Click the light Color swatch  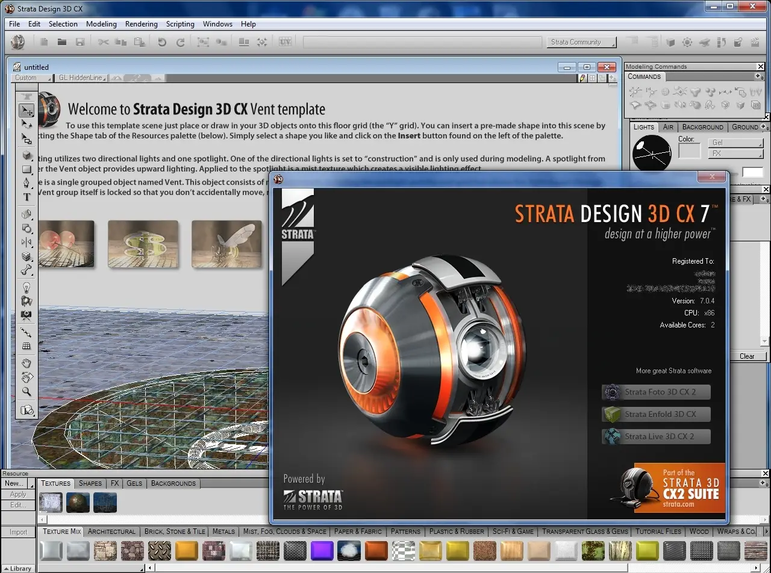tap(690, 151)
